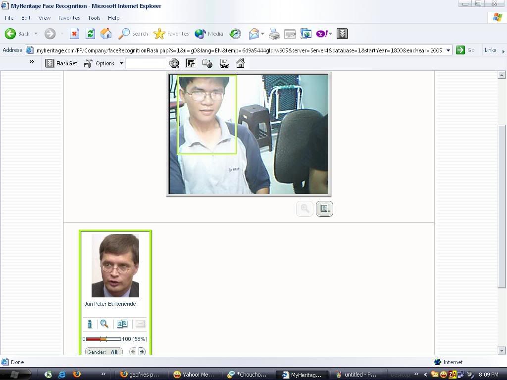Click the zoom magnifier under the photo
507x380 pixels.
click(x=304, y=208)
